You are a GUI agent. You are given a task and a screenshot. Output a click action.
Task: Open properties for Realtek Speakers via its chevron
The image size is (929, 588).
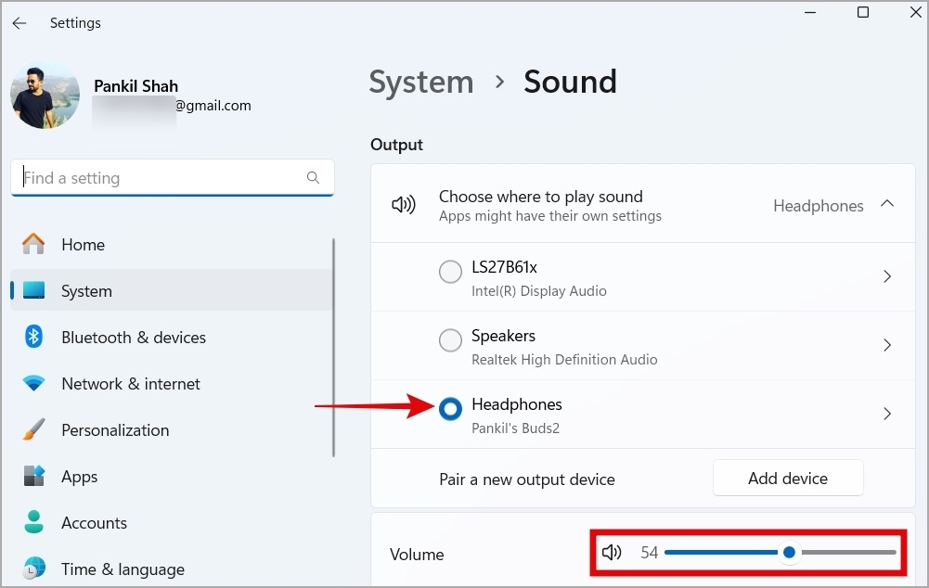pos(886,345)
